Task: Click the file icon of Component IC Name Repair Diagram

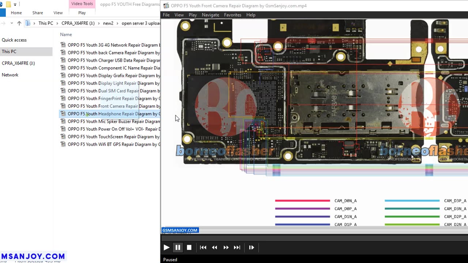Action: 63,68
